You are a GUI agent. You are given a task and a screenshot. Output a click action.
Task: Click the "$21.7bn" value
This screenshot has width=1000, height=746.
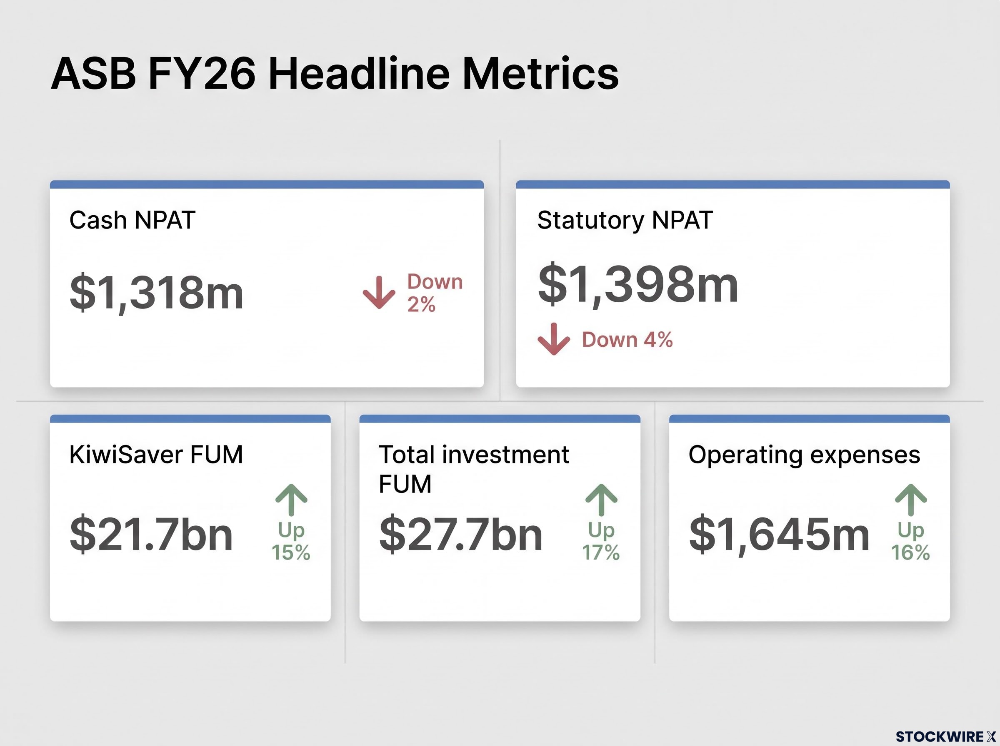151,535
